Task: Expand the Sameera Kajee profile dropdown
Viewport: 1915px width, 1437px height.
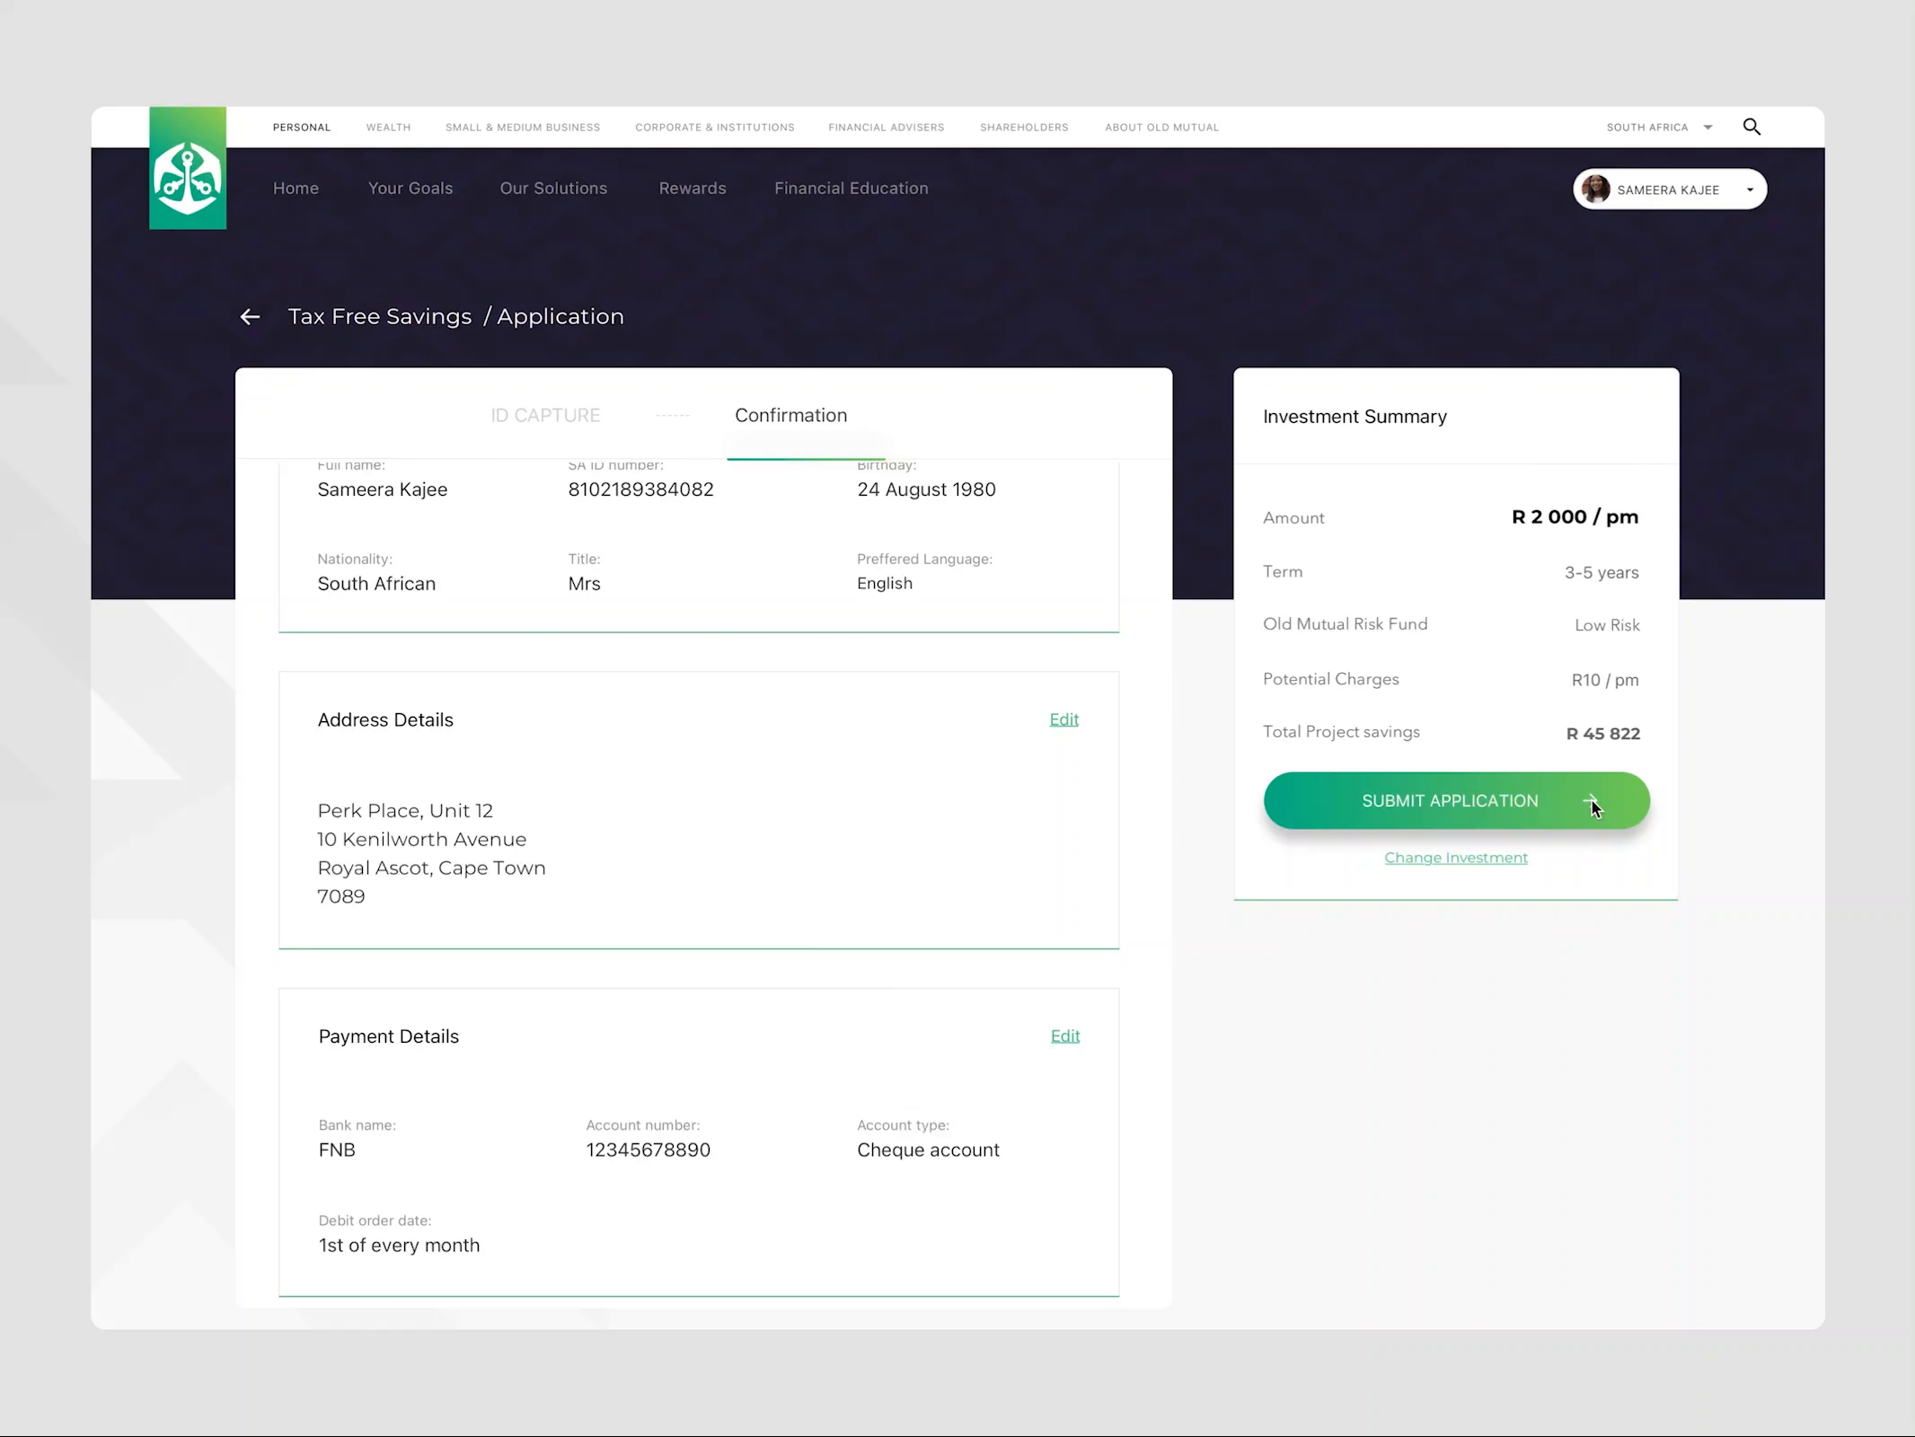Action: (x=1748, y=189)
